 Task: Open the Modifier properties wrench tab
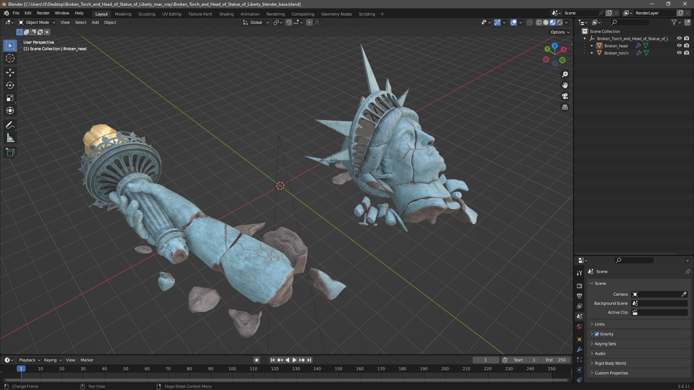point(579,350)
